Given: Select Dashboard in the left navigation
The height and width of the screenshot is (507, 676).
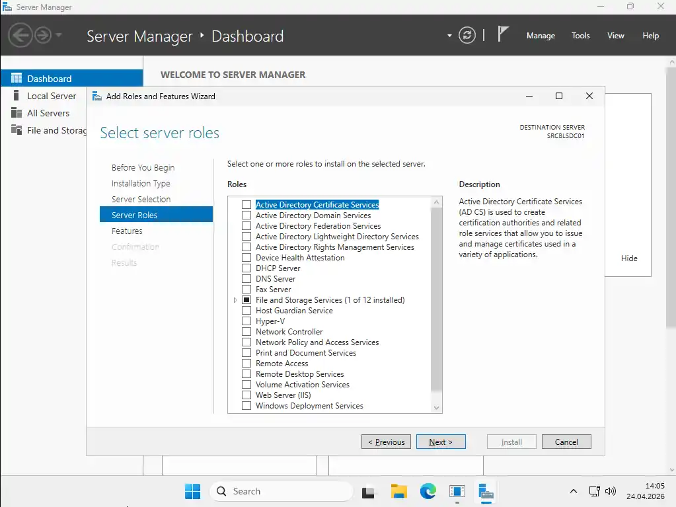Looking at the screenshot, I should (x=71, y=78).
